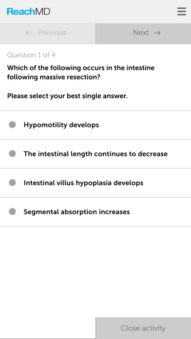Click the blue 'Reach' part of the logo
The width and height of the screenshot is (191, 339).
point(20,12)
